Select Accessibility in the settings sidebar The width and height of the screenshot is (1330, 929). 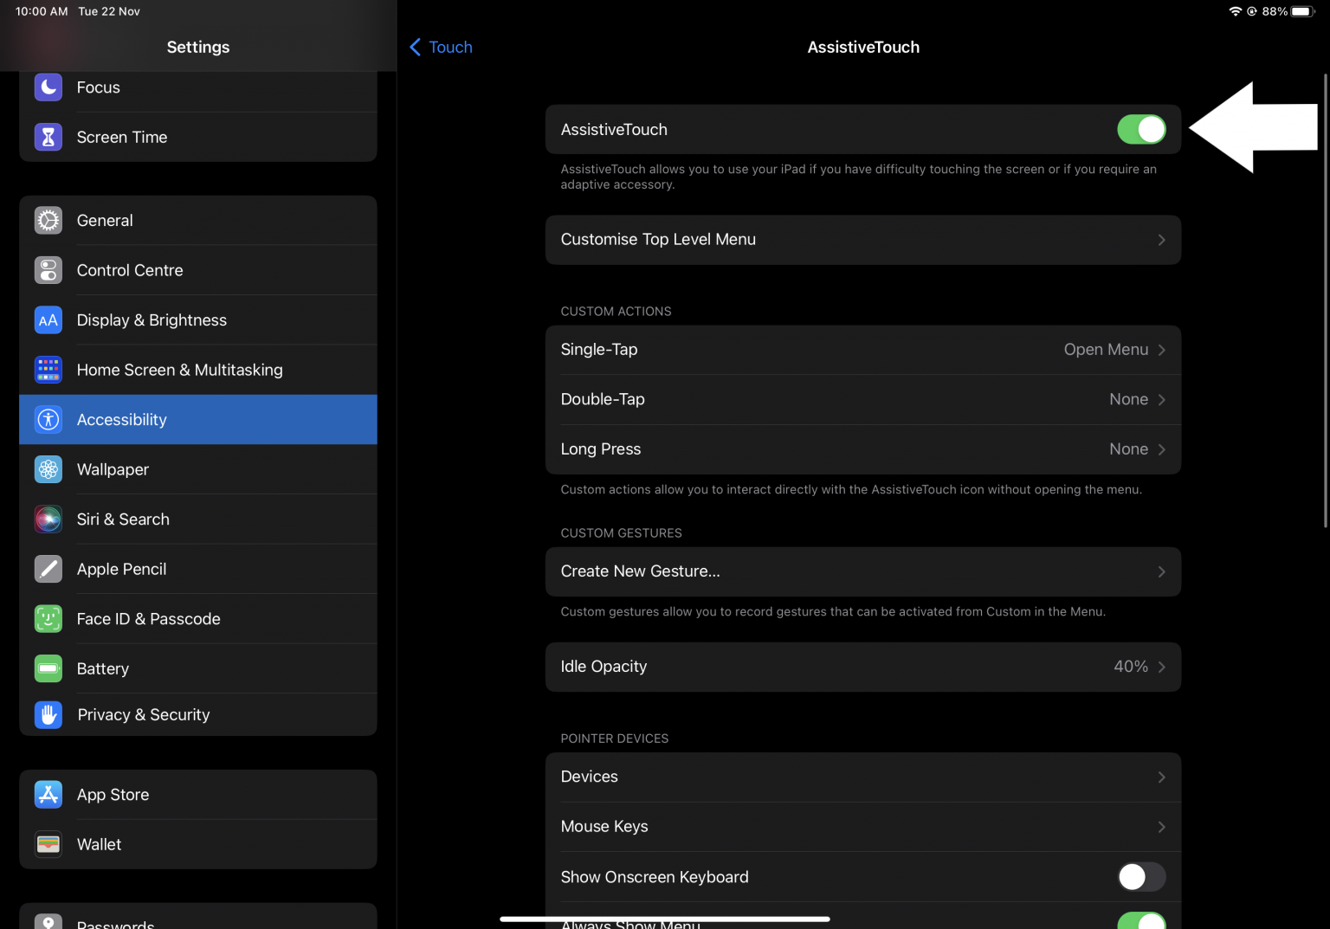pyautogui.click(x=198, y=420)
